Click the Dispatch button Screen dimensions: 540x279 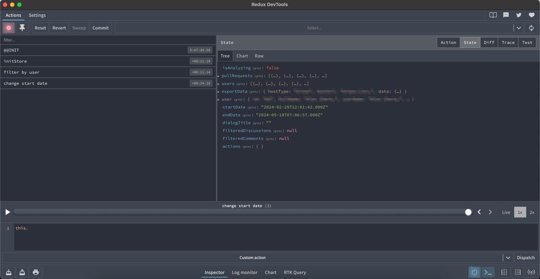click(x=526, y=258)
